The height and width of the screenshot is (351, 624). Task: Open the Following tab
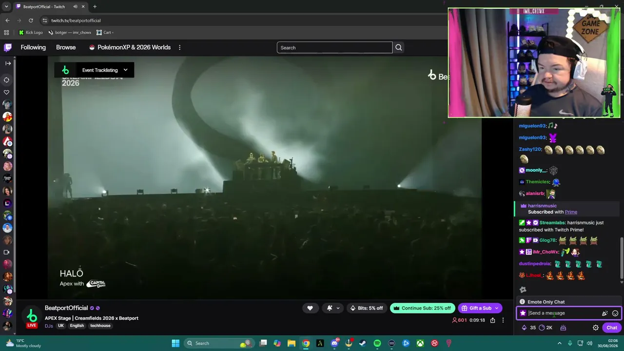pyautogui.click(x=33, y=47)
